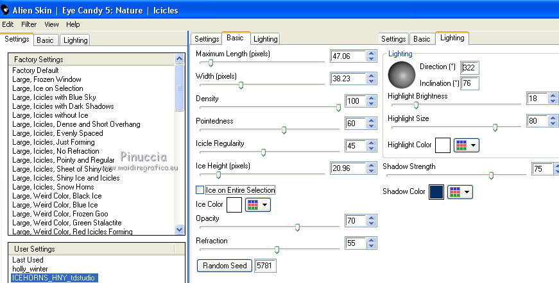Click Ice Height spinner arrows

(372, 168)
